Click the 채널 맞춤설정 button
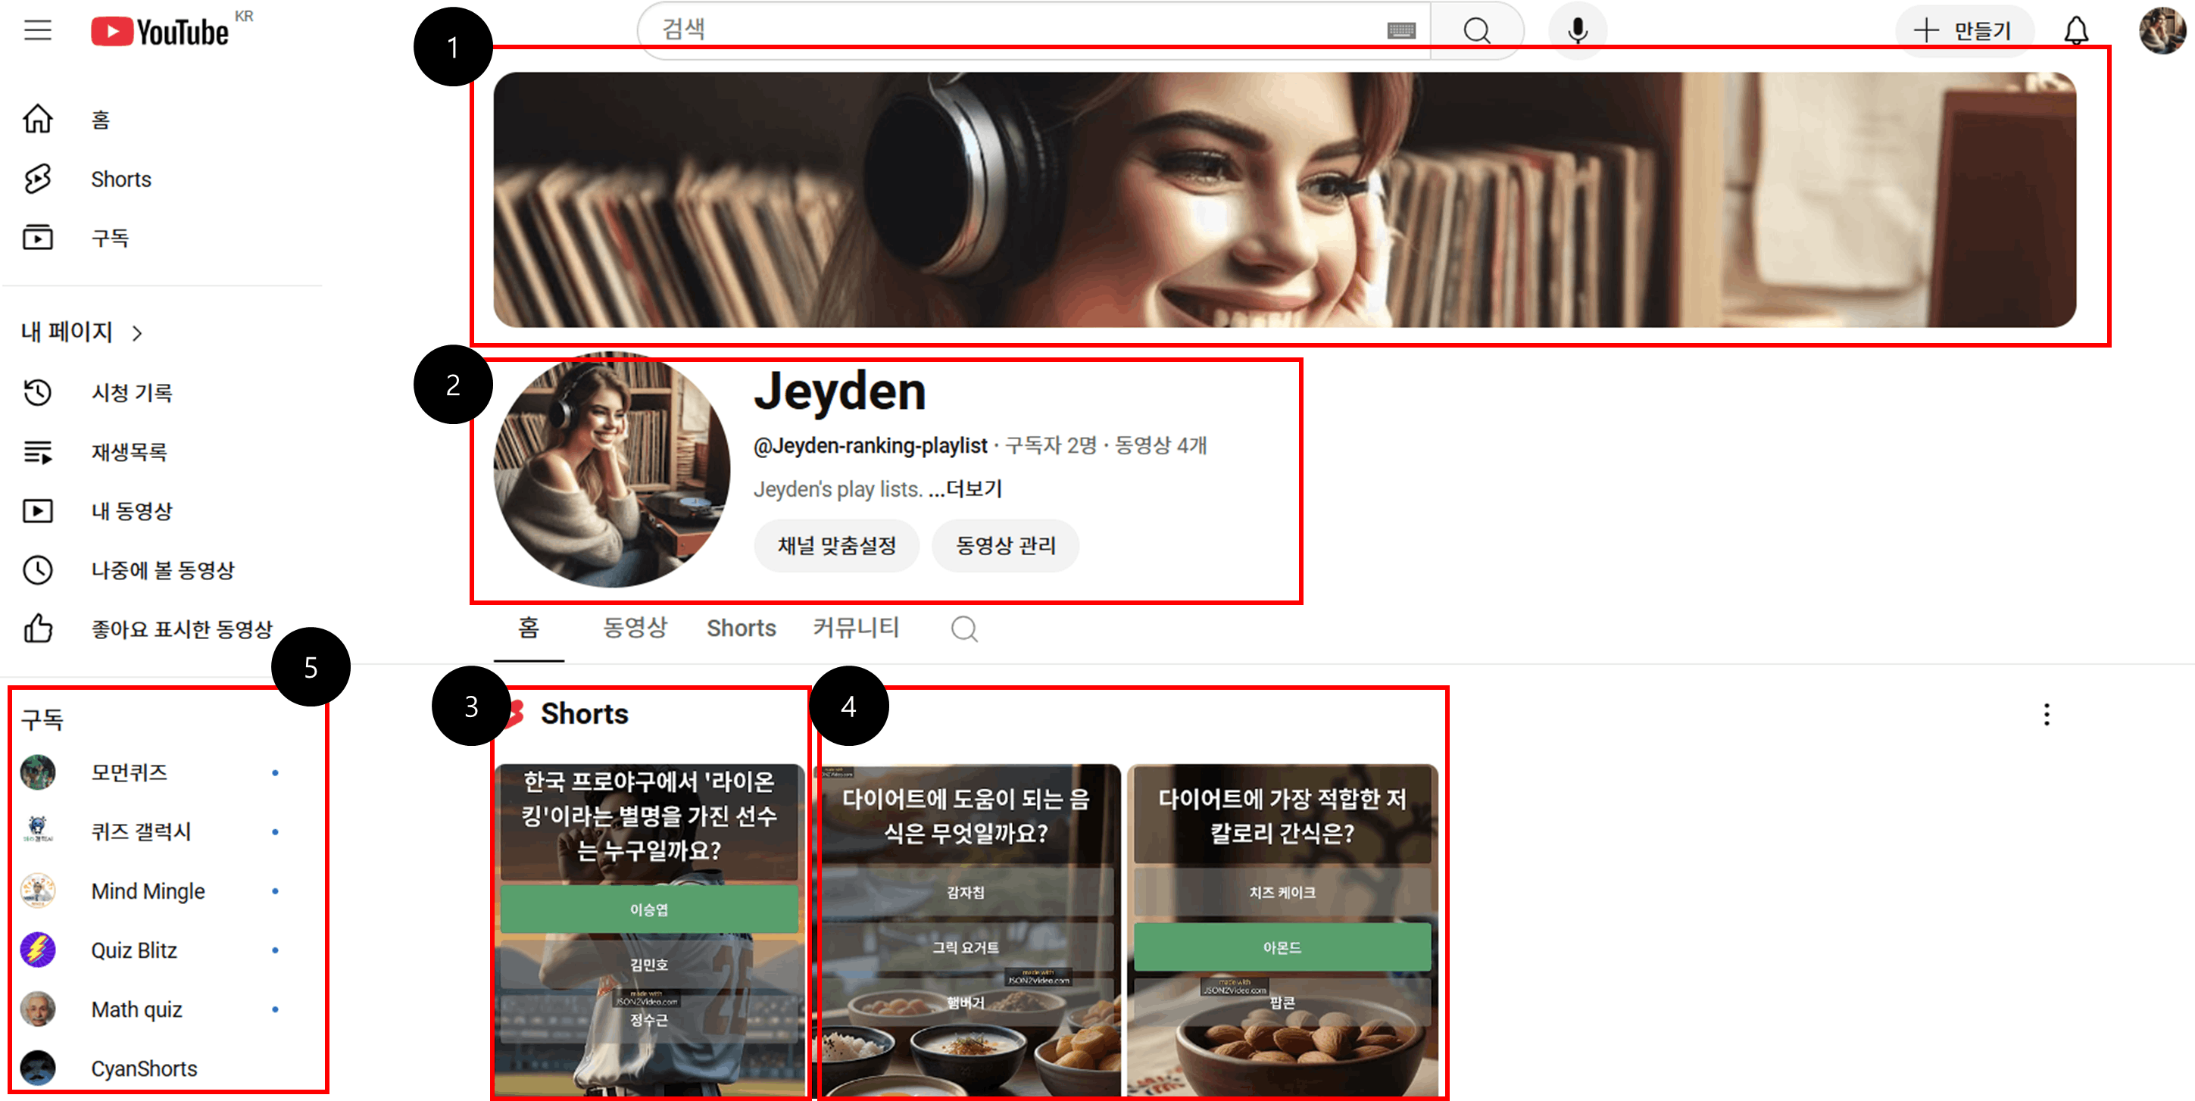The height and width of the screenshot is (1101, 2195). coord(836,545)
